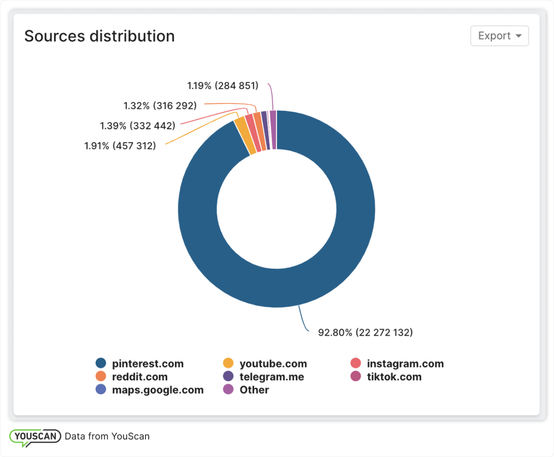
Task: Click the 92.80% (22 272 132) data label
Action: coord(365,332)
